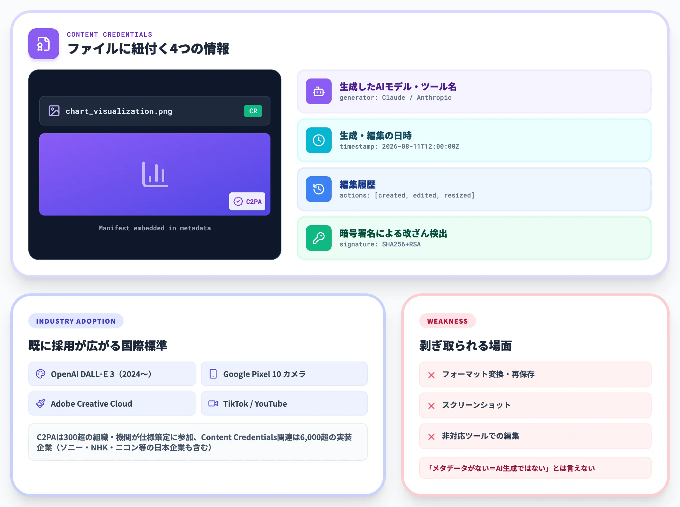Click 'signature: SHA256+RSA' text
Image resolution: width=680 pixels, height=507 pixels.
click(380, 244)
